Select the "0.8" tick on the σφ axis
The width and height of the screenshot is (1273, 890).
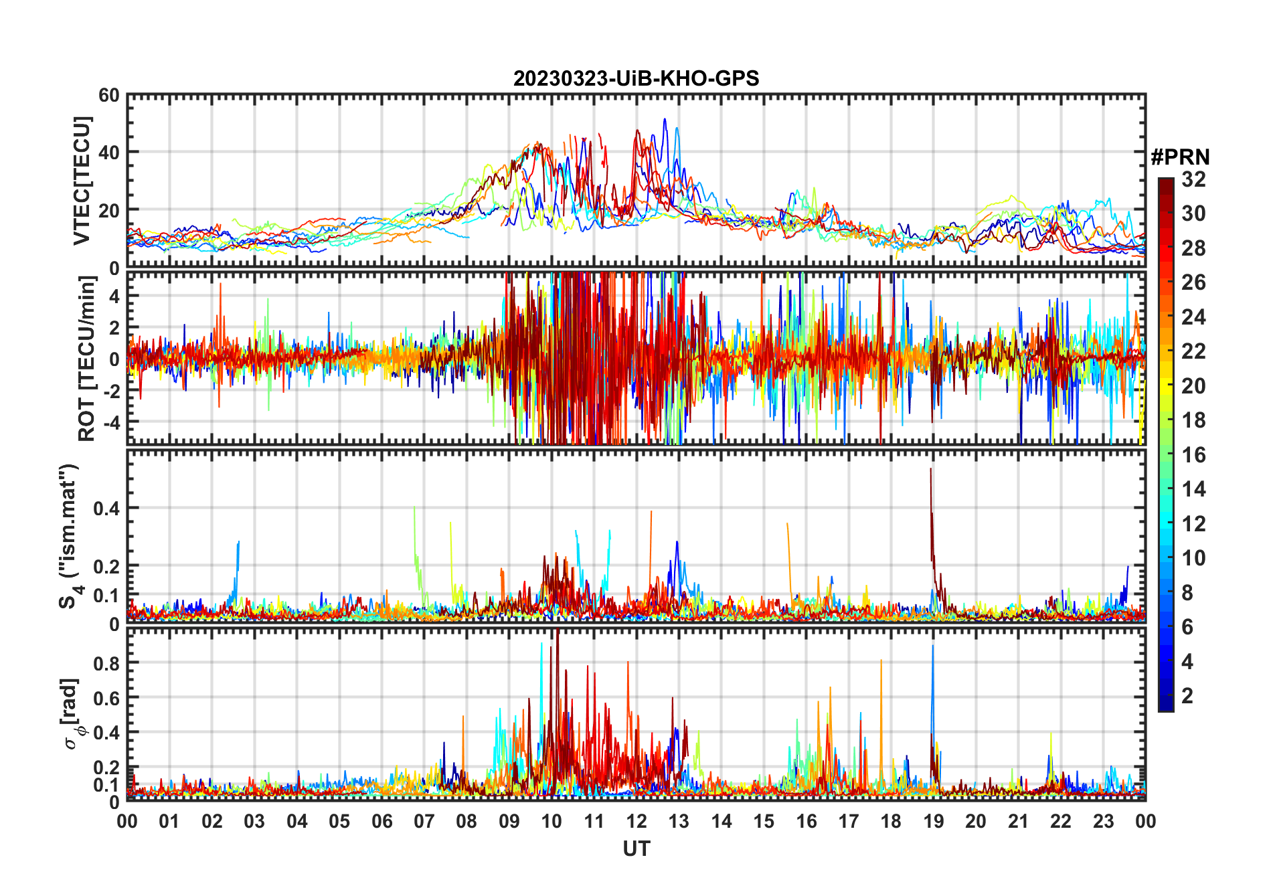(x=106, y=663)
